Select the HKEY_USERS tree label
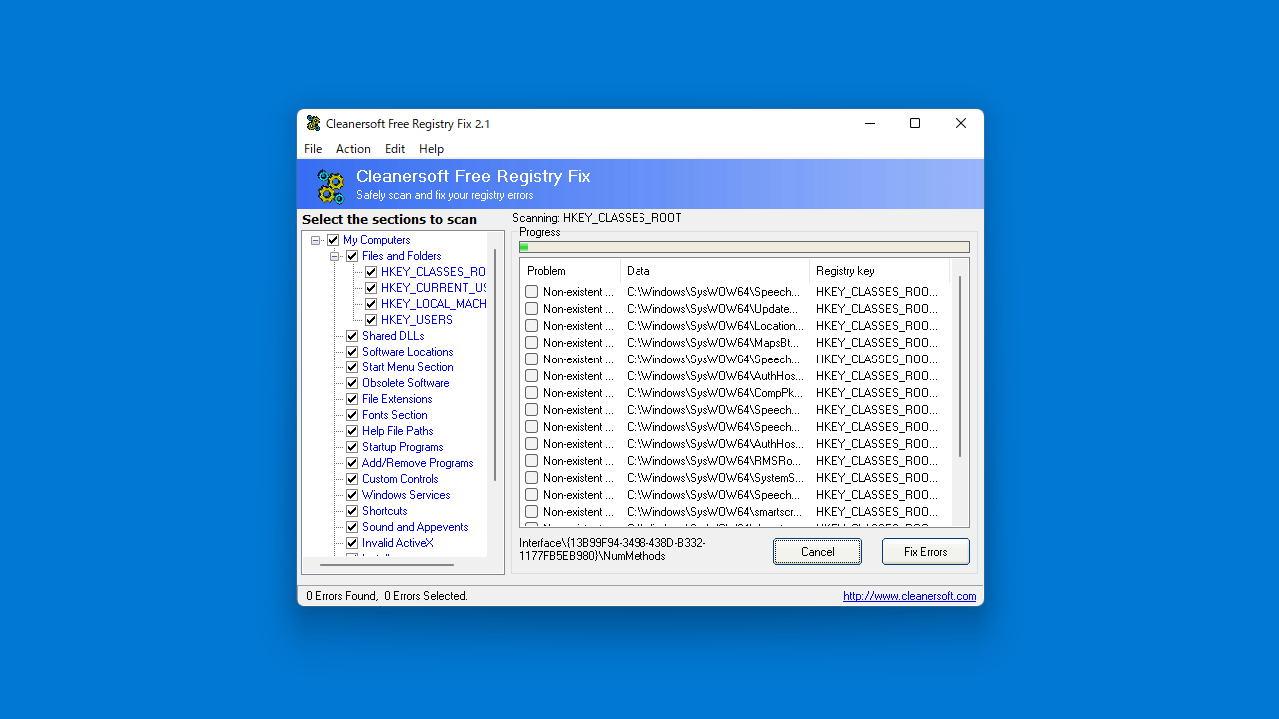Screen dimensions: 1279x719 point(416,320)
